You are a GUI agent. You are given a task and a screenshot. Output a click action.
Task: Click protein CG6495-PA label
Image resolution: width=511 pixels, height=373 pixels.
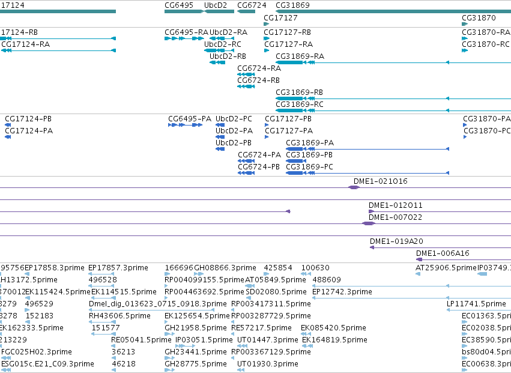pos(190,119)
